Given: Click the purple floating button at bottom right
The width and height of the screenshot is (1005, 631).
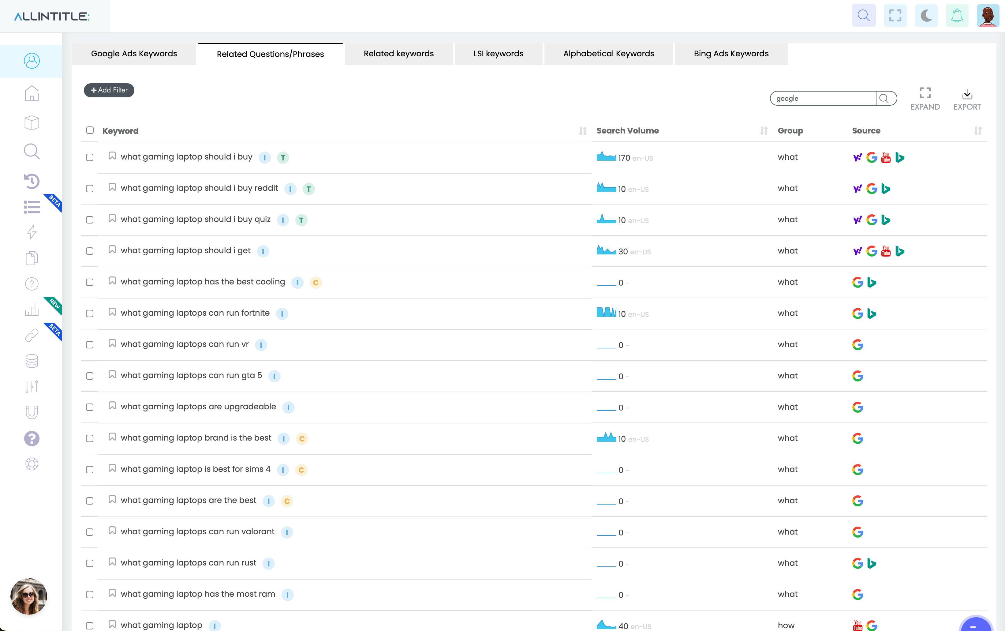Looking at the screenshot, I should (x=975, y=624).
